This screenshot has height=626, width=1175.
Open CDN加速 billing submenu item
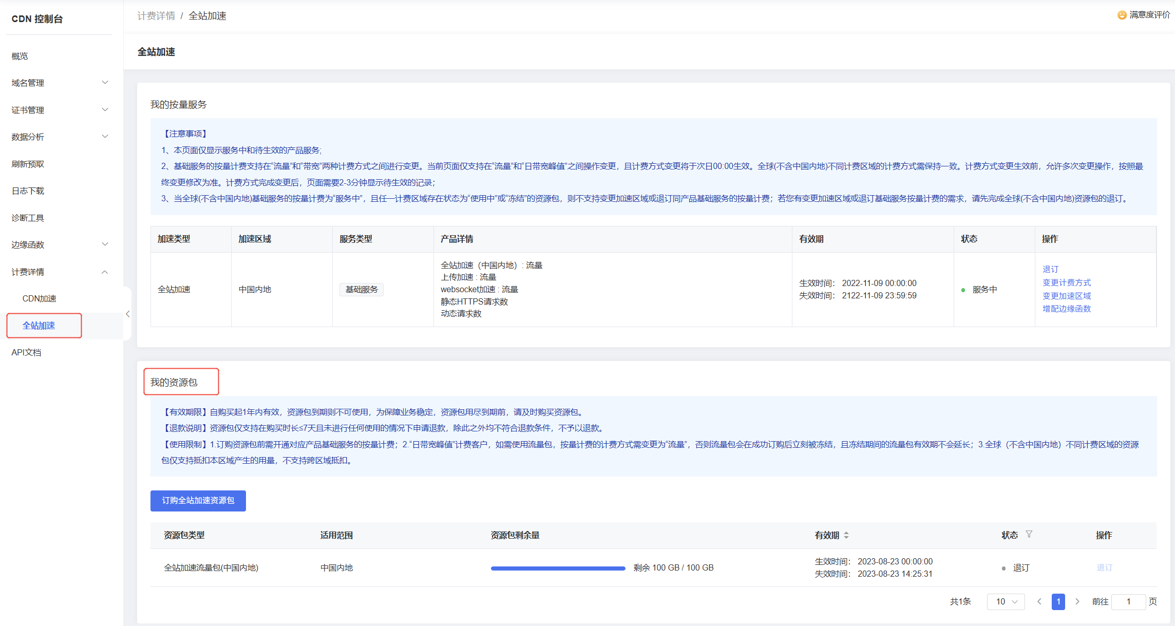(x=40, y=298)
